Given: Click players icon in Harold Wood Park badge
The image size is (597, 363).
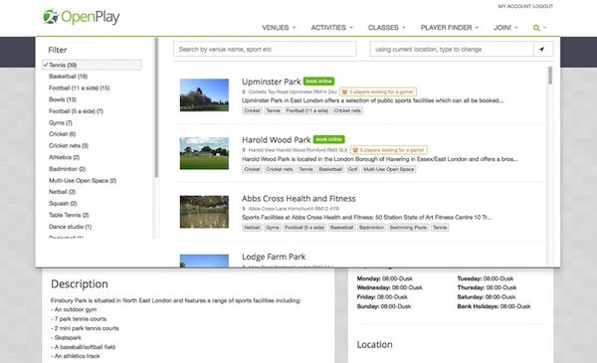Looking at the screenshot, I should [355, 150].
